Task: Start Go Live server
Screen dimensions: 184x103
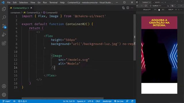Action: pyautogui.click(x=119, y=101)
